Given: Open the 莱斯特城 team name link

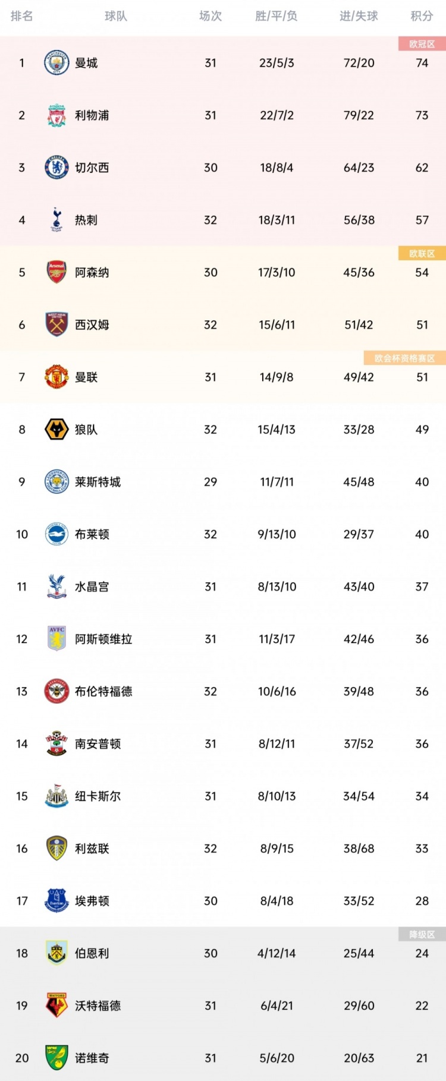Looking at the screenshot, I should pyautogui.click(x=98, y=482).
